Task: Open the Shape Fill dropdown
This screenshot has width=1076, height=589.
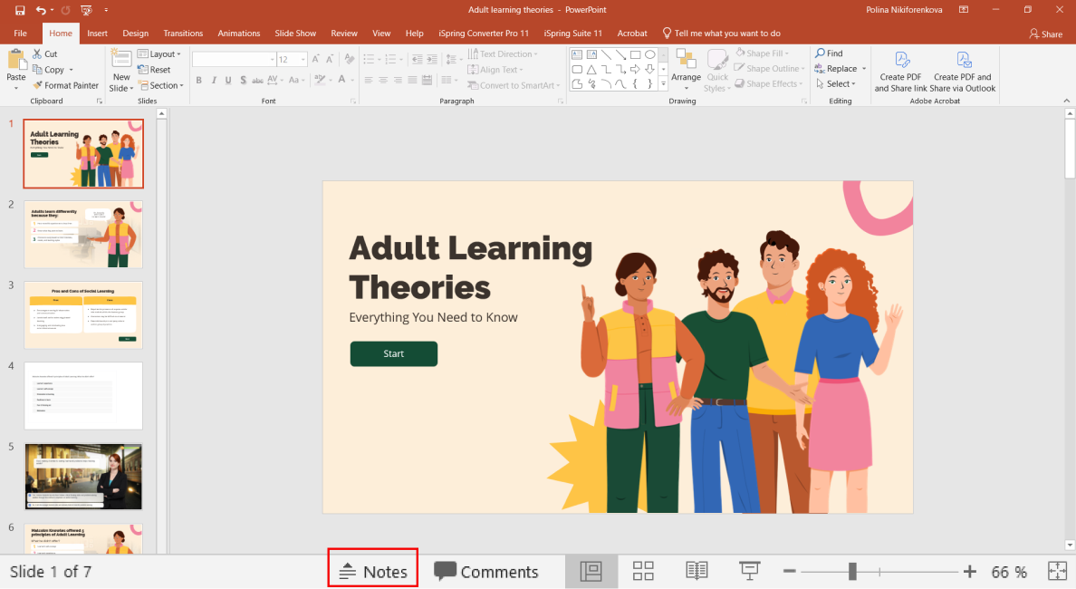Action: point(763,53)
